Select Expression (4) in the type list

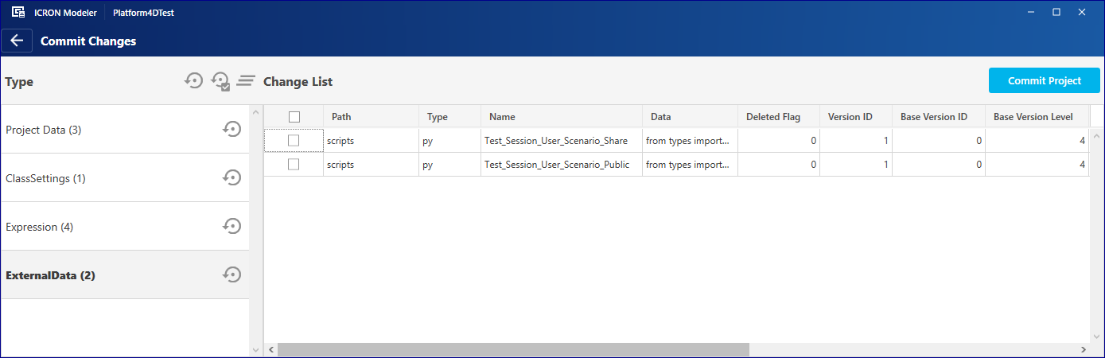(125, 226)
